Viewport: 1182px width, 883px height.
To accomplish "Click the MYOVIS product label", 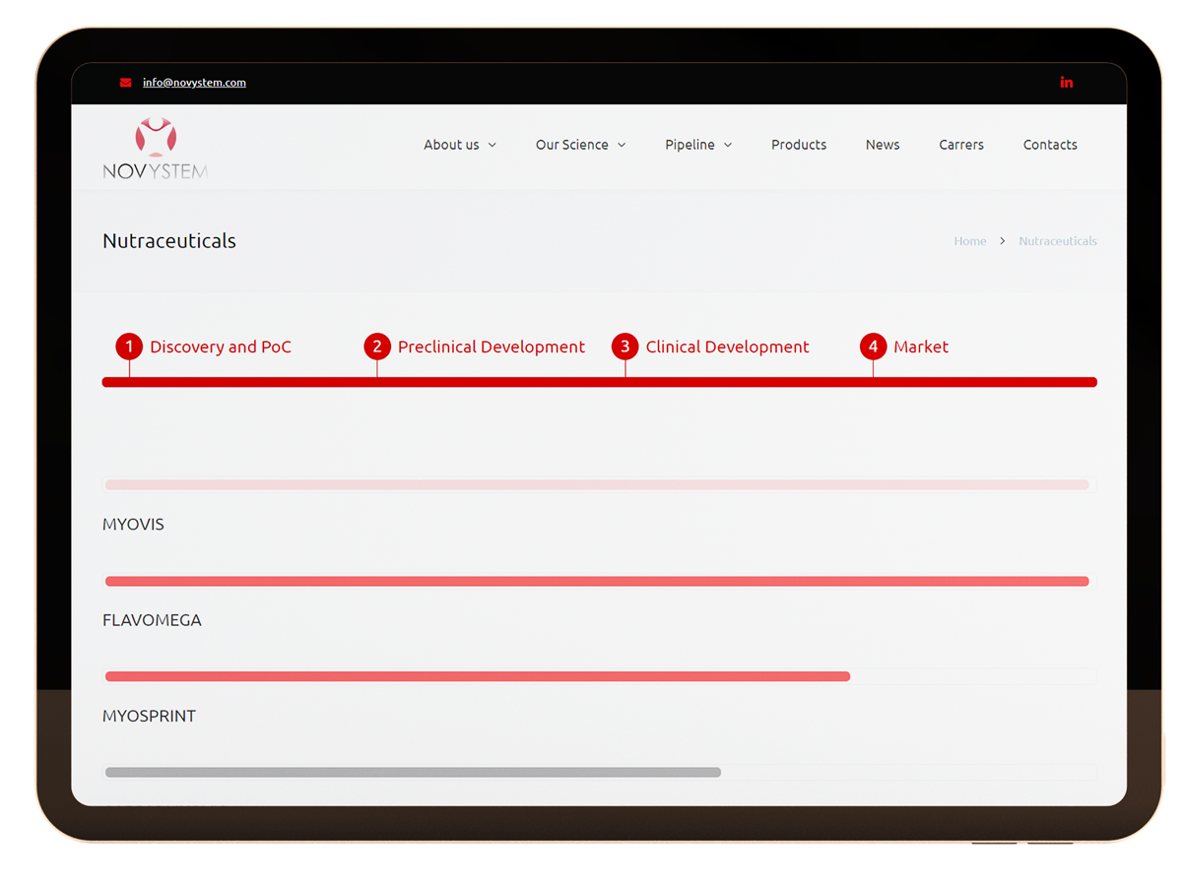I will [x=133, y=525].
